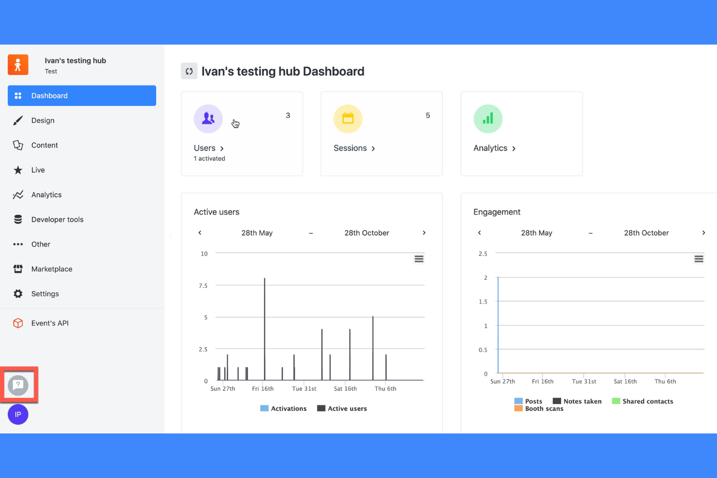Go to next period in Active users

click(x=424, y=233)
